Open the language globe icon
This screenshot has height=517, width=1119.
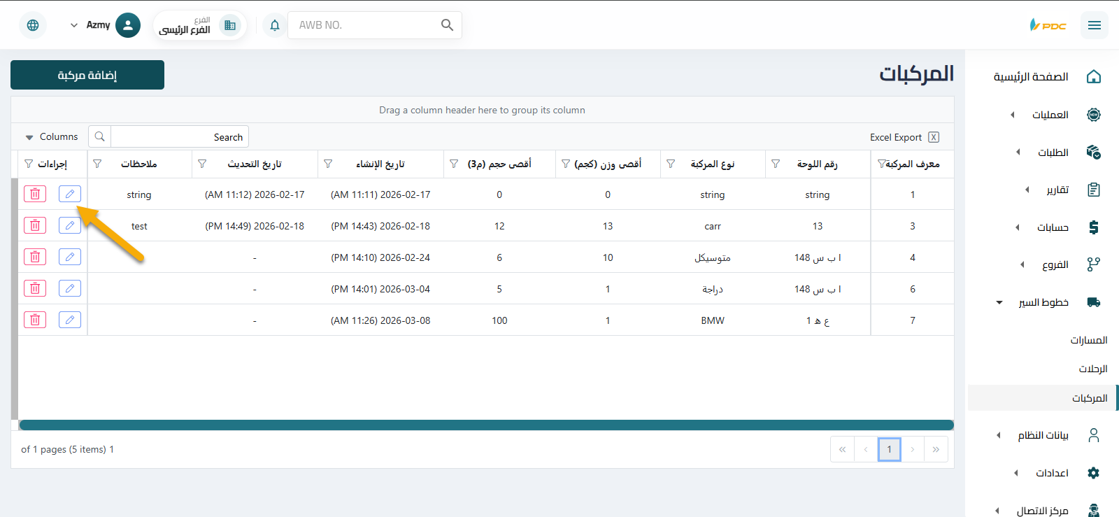[33, 25]
